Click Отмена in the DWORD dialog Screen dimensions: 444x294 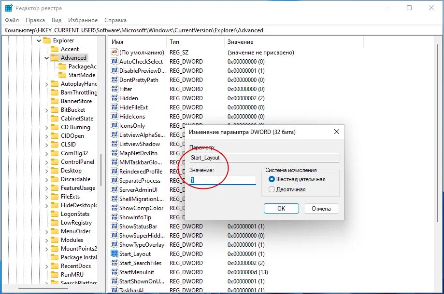point(321,208)
